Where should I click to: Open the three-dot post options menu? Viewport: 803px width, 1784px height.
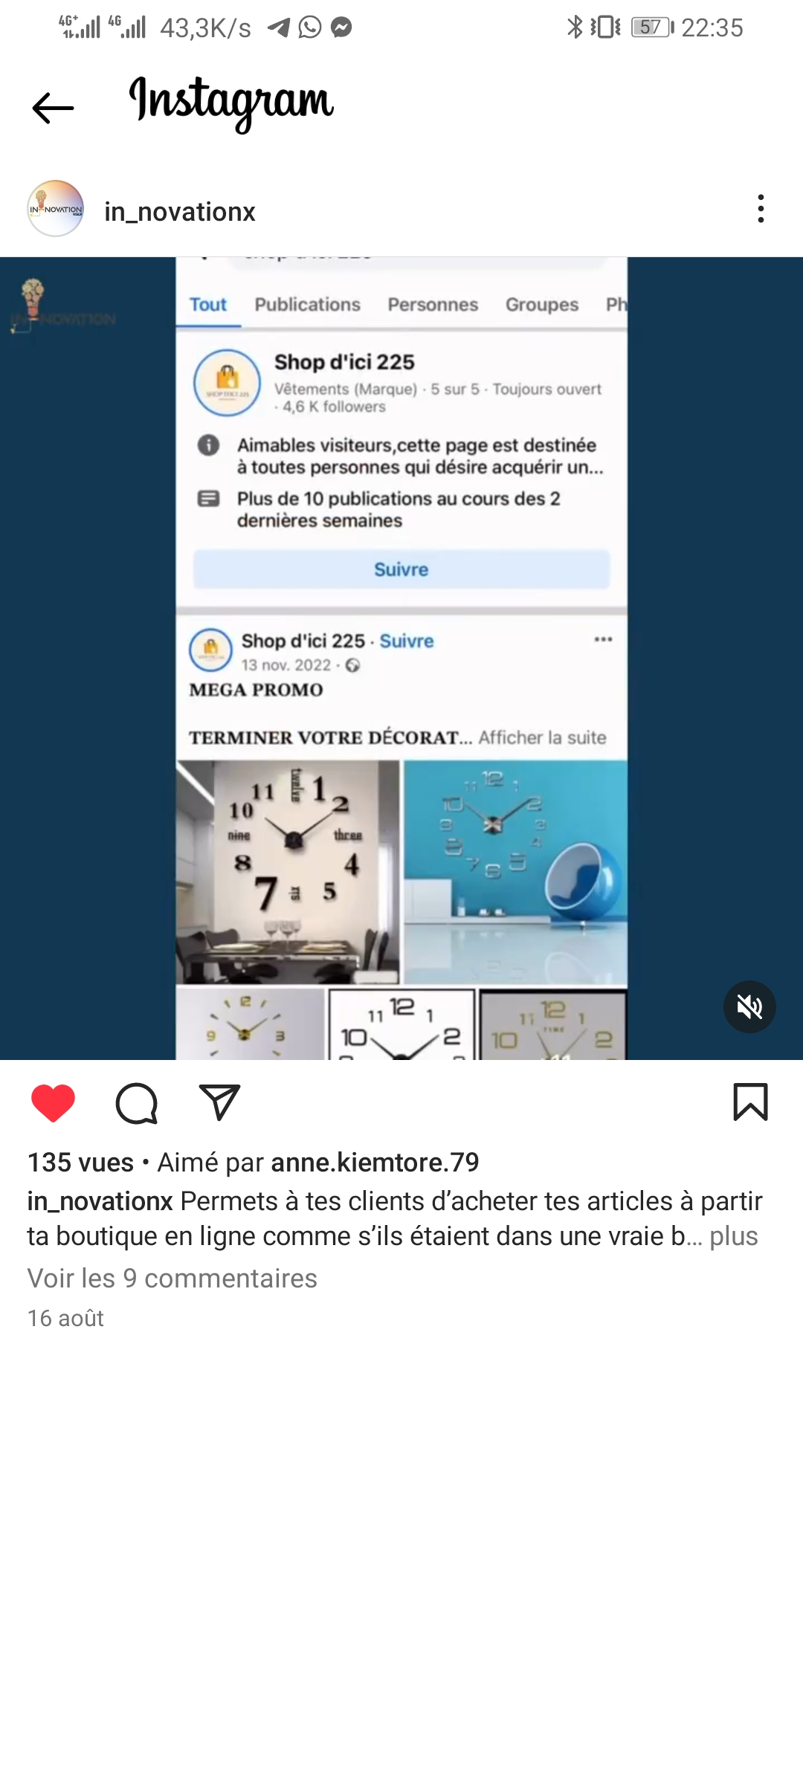(x=760, y=209)
